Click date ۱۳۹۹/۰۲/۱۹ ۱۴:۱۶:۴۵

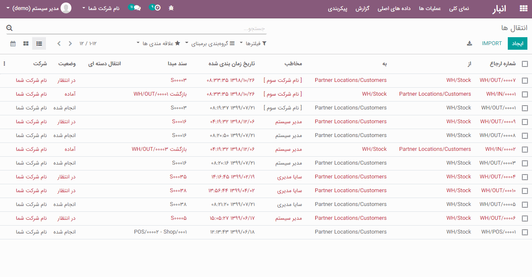(x=233, y=177)
